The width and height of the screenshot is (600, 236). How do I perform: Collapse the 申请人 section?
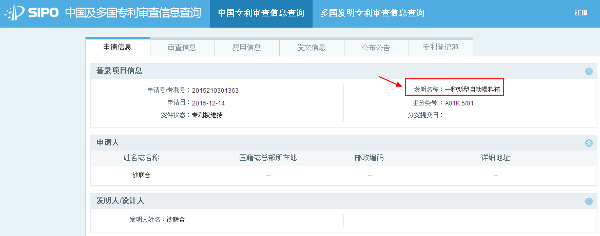click(589, 143)
